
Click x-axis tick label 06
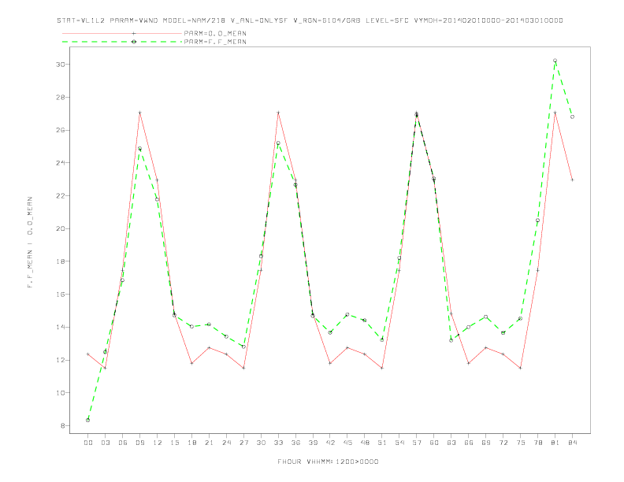tap(123, 443)
